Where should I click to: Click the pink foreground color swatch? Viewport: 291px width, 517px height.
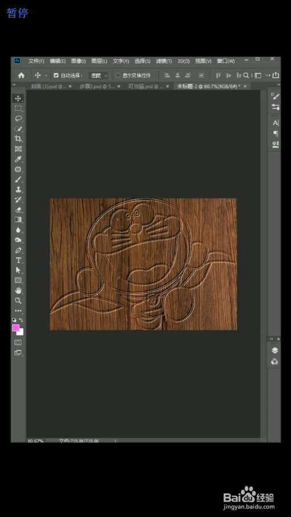(15, 327)
